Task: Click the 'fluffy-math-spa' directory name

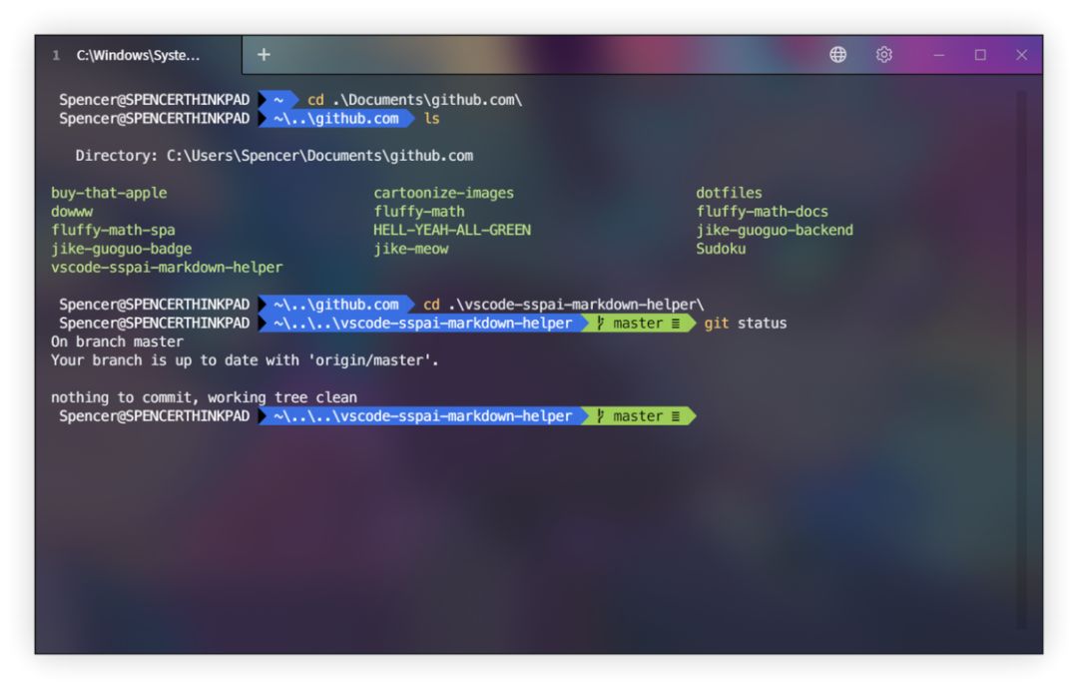Action: click(113, 230)
